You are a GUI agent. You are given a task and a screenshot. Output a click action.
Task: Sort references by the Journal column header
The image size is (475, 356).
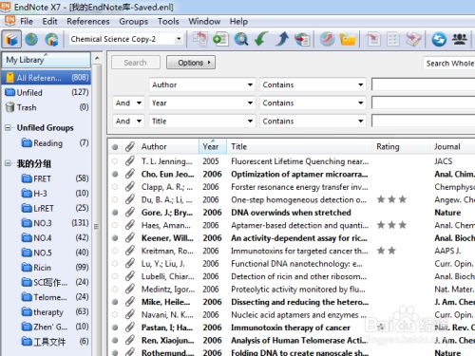coord(453,146)
